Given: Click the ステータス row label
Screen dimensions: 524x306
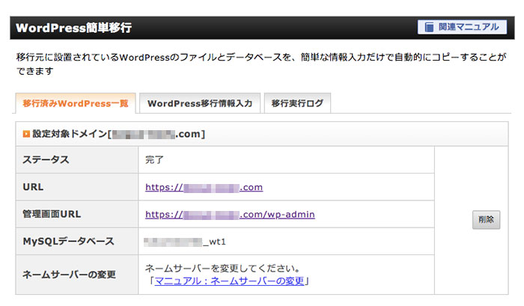Looking at the screenshot, I should [x=46, y=159].
